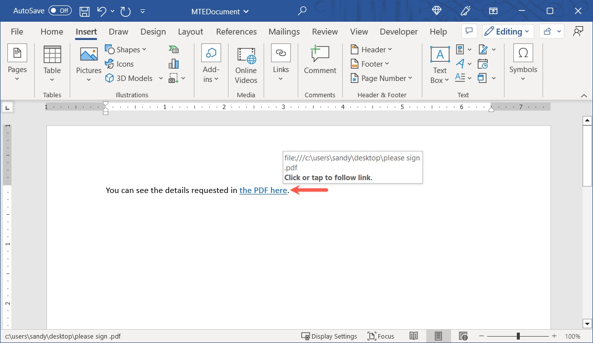Click the Display Settings status bar item
Image resolution: width=593 pixels, height=343 pixels.
coord(329,336)
